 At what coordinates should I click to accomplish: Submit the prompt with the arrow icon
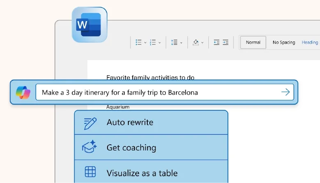click(285, 92)
